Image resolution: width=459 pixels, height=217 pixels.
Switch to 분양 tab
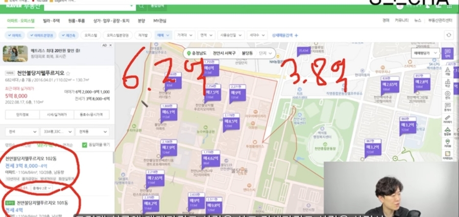point(141,21)
